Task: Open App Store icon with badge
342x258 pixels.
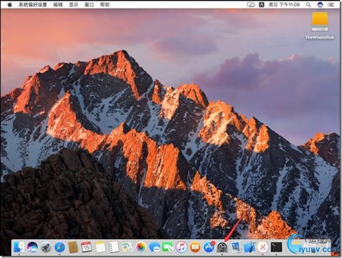Action: (209, 247)
